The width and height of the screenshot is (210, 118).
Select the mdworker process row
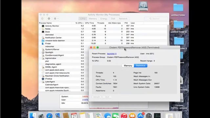point(64,47)
